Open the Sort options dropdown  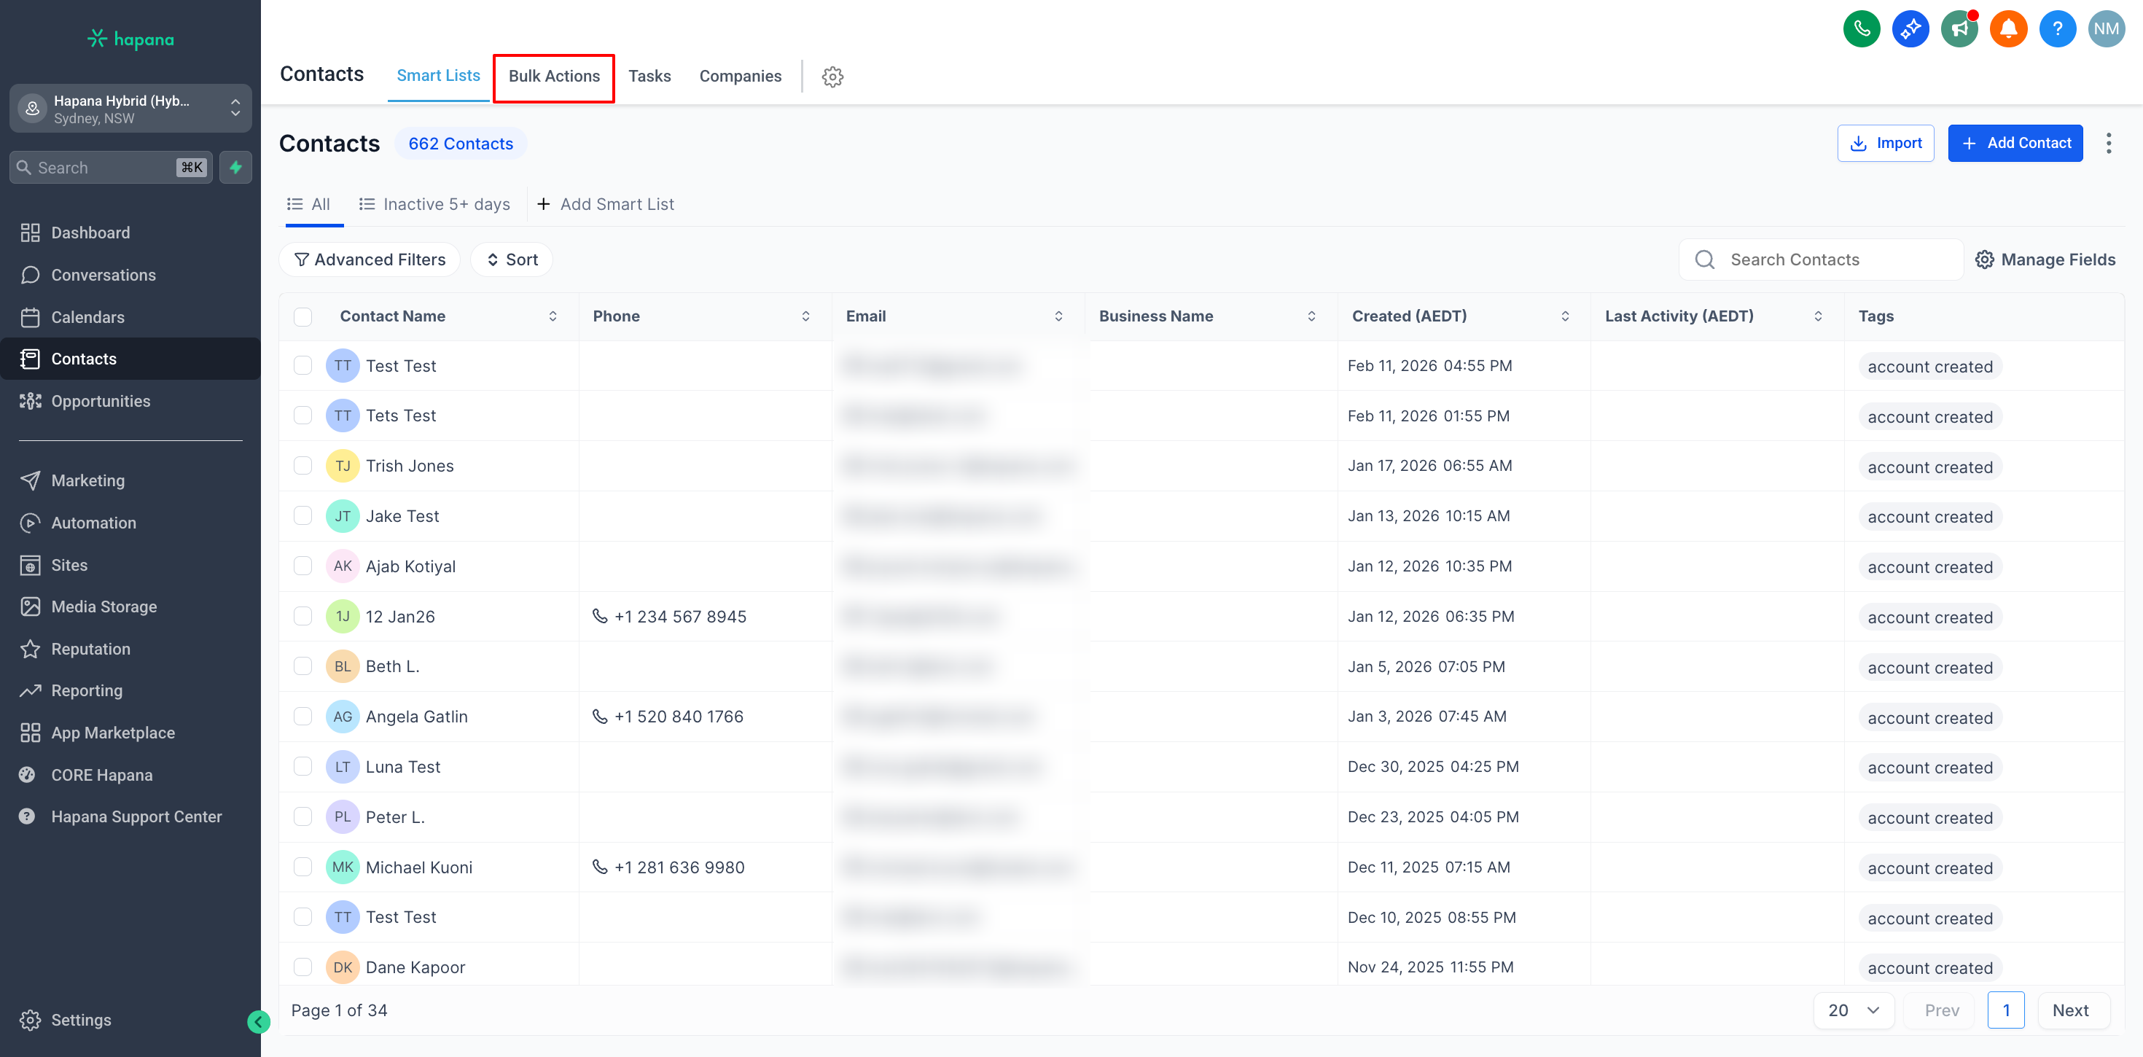[512, 260]
